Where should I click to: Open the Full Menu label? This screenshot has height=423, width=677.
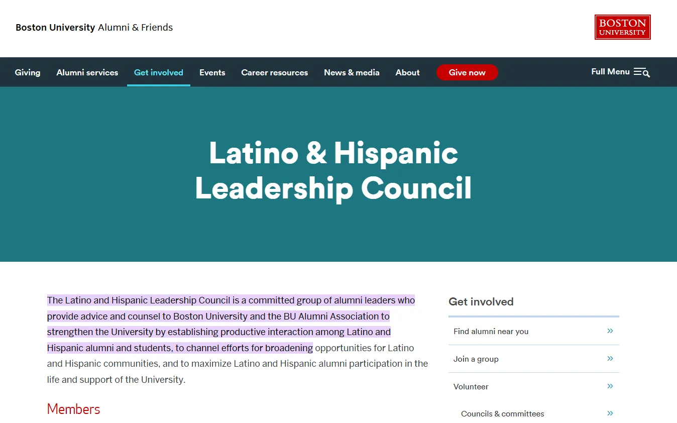610,71
